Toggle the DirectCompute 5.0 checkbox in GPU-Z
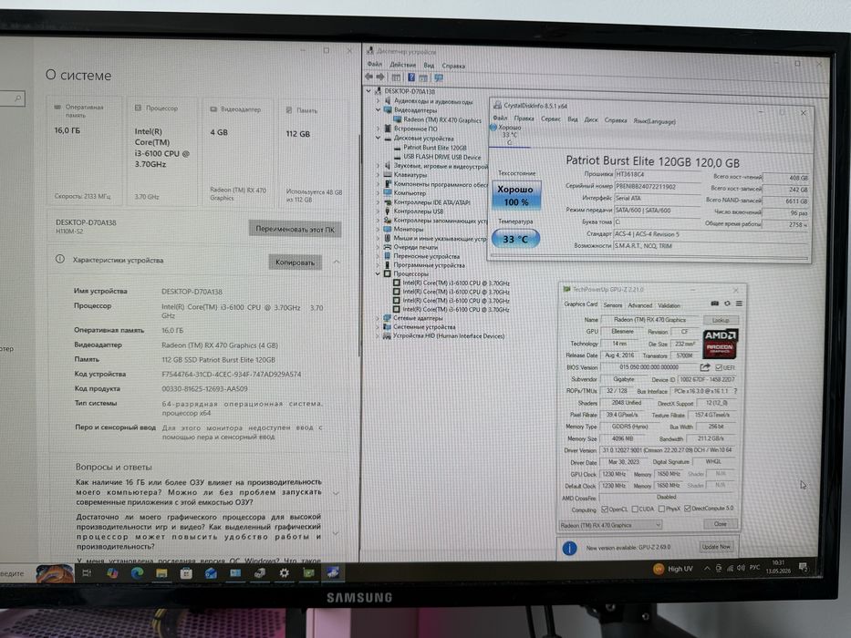 (x=687, y=509)
